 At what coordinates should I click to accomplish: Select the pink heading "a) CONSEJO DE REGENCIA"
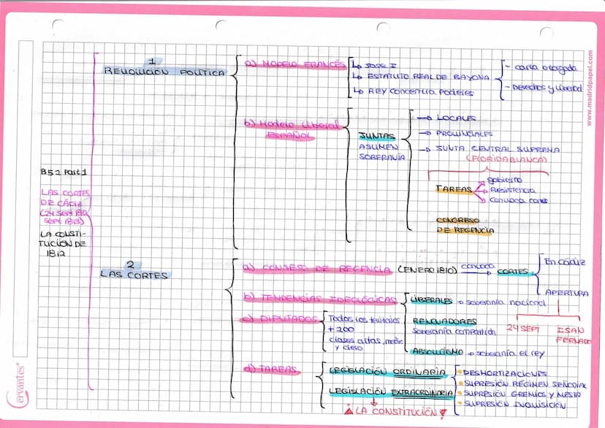click(x=317, y=269)
